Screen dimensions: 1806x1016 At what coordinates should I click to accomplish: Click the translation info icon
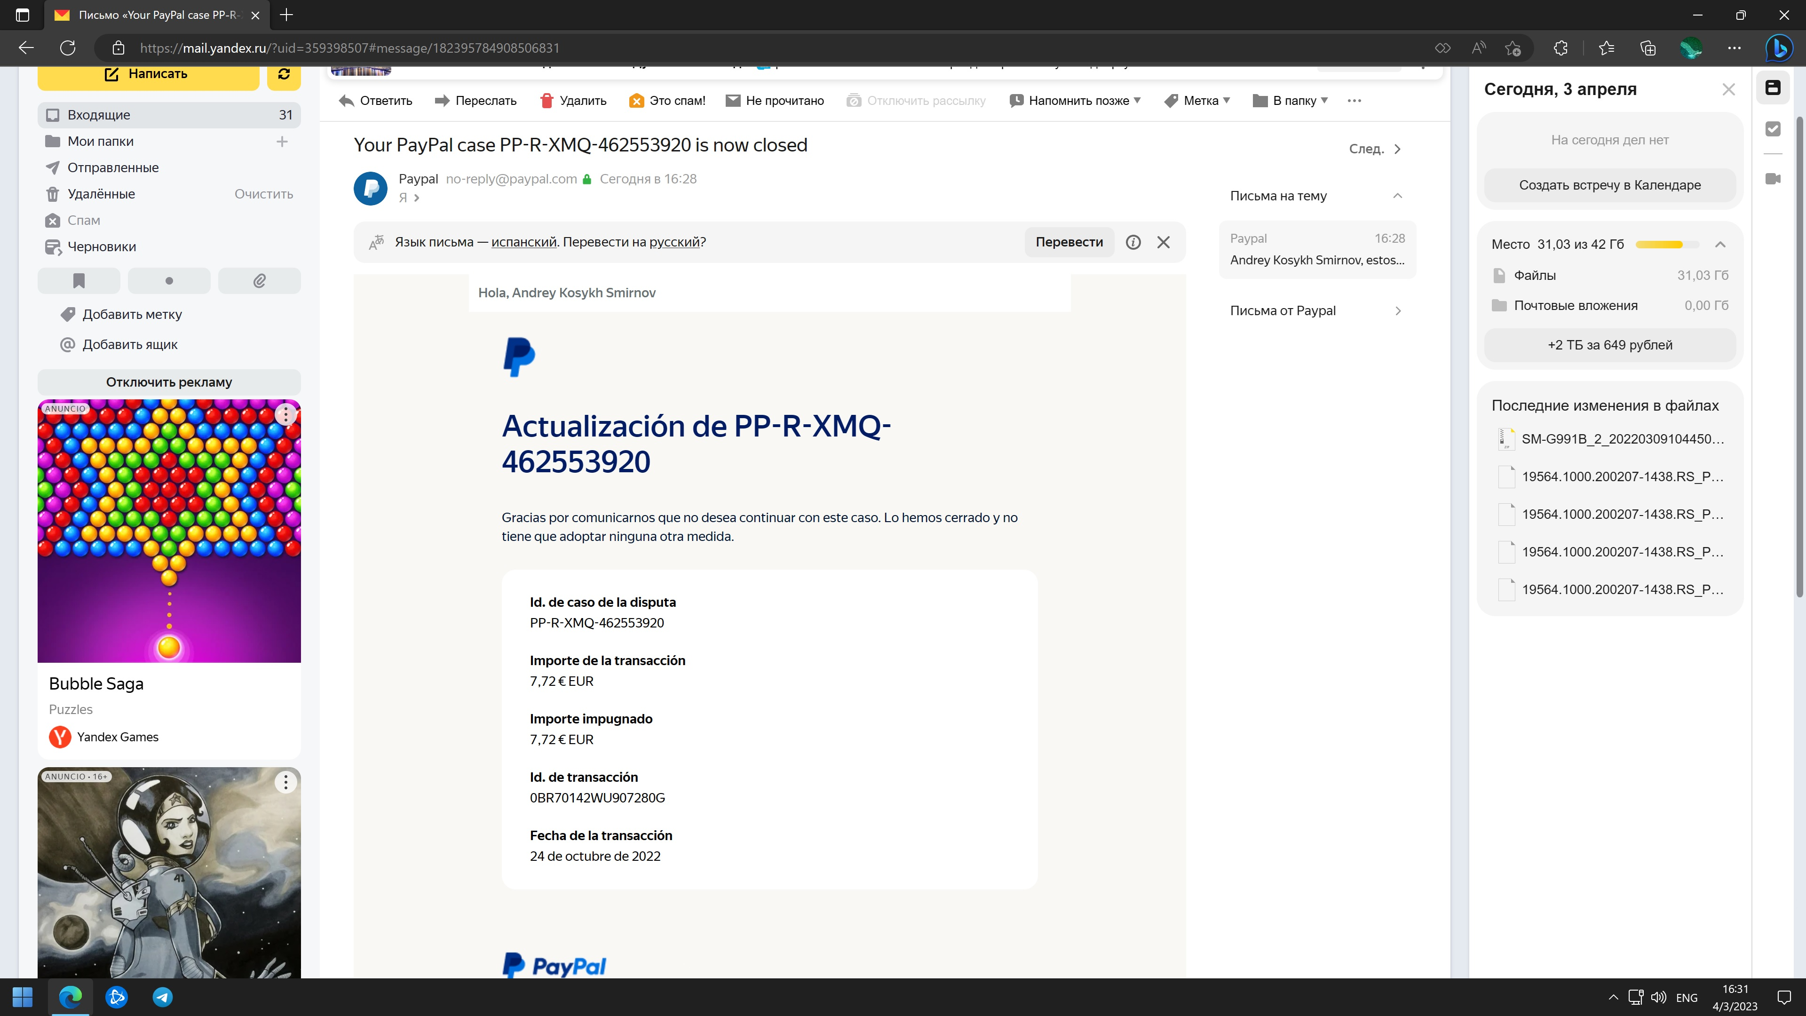(x=1133, y=242)
